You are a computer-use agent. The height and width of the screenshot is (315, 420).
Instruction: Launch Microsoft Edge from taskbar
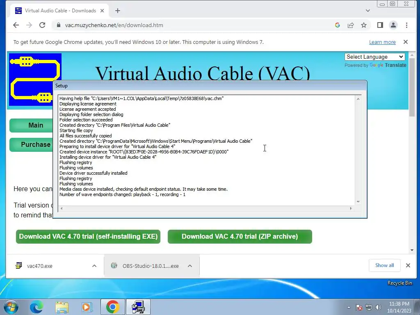pos(37,307)
